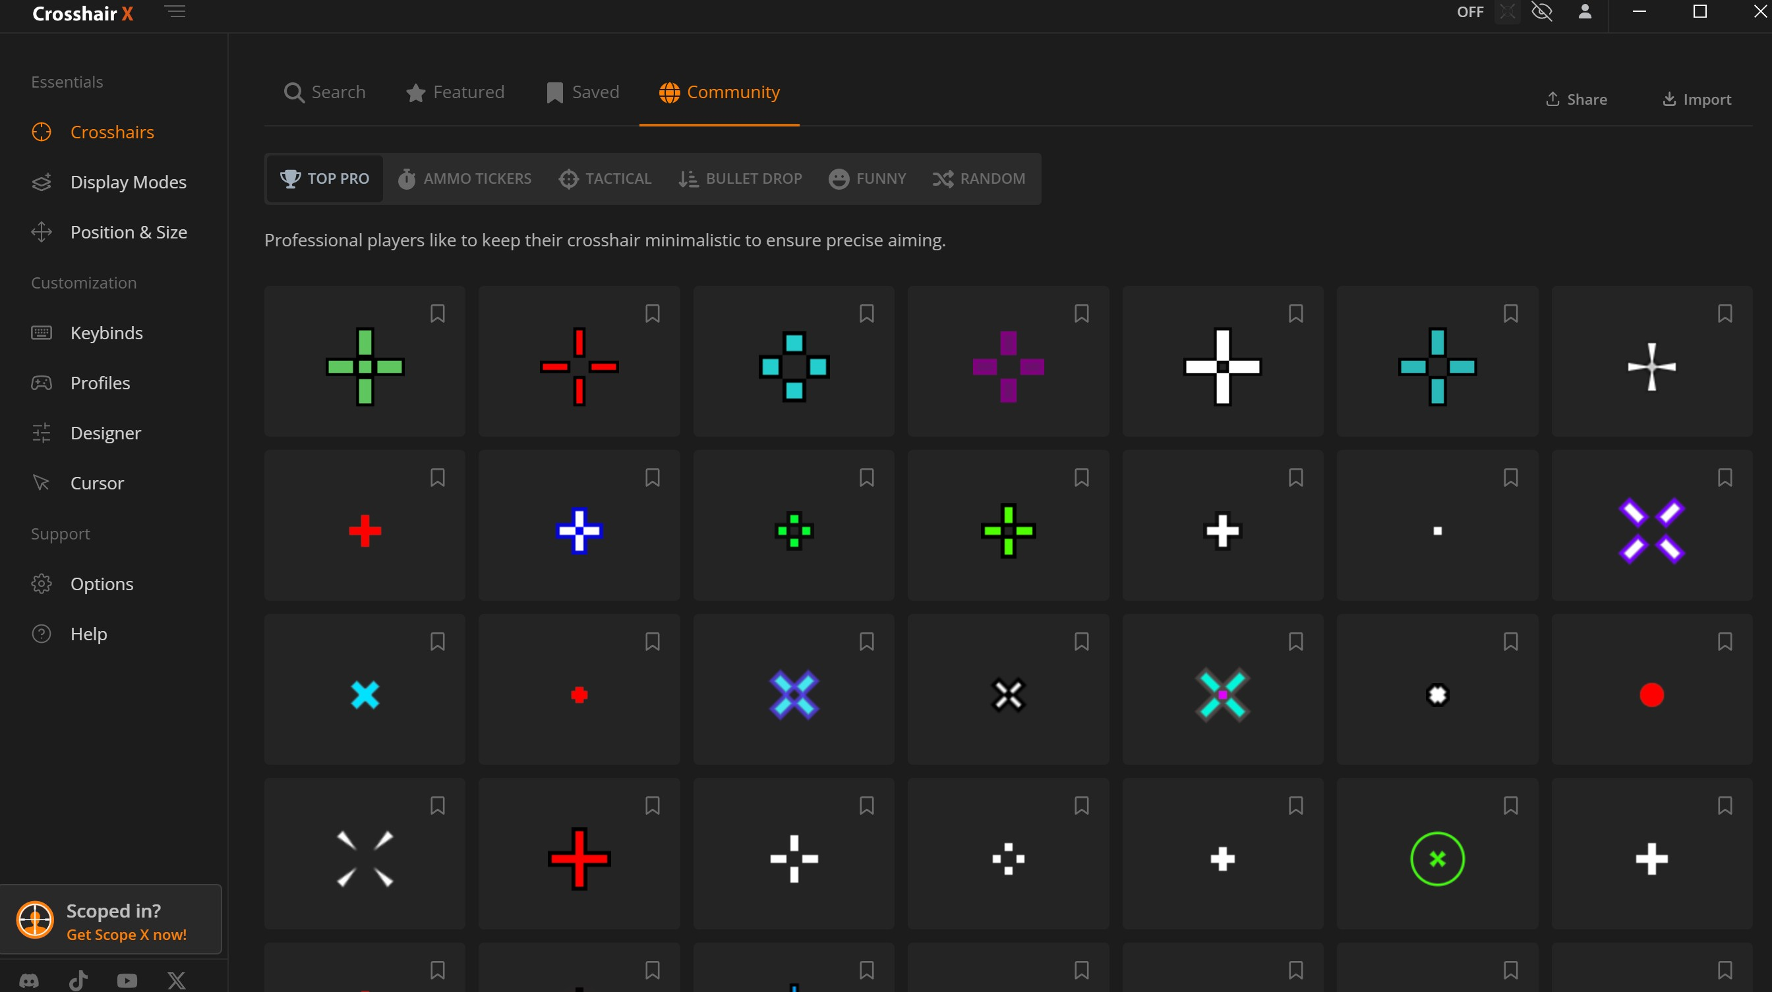Bookmark the green circle X crosshair
This screenshot has width=1772, height=992.
[1510, 805]
